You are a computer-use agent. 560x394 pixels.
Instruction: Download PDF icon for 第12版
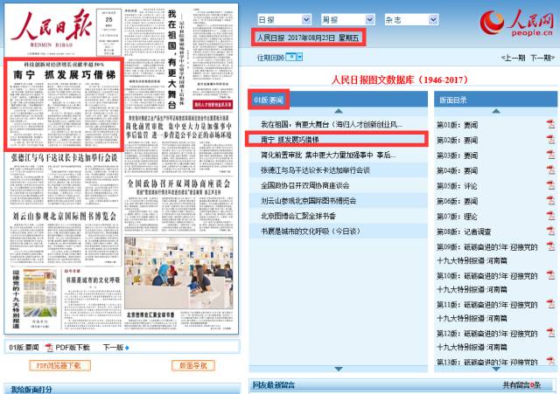550,333
